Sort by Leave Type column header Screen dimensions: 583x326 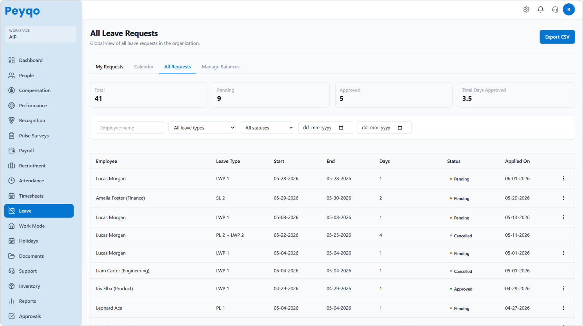coord(228,161)
